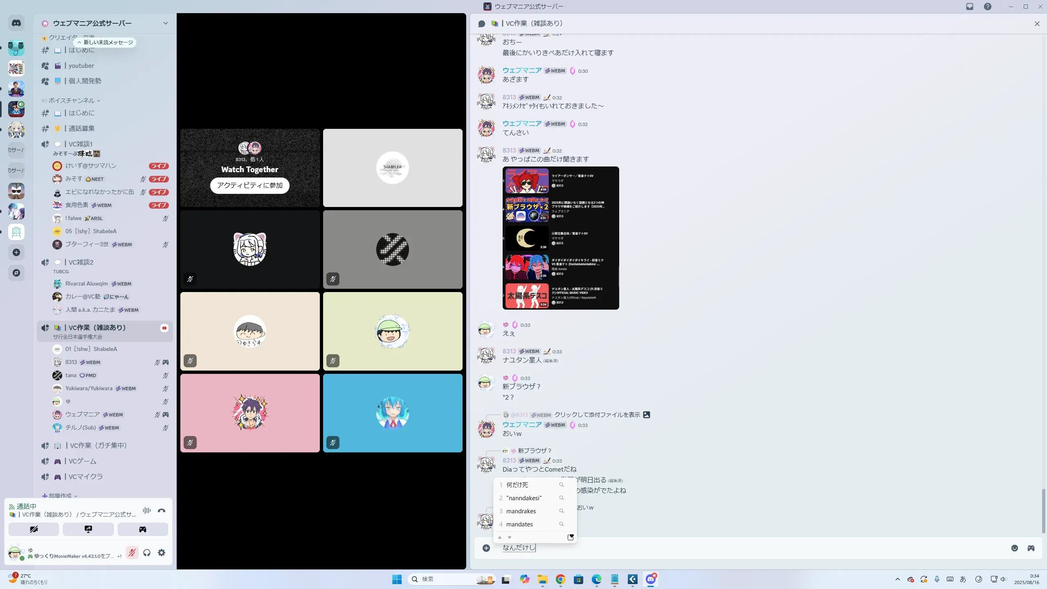The height and width of the screenshot is (589, 1047).
Task: Click the Discord home icon
Action: click(16, 23)
